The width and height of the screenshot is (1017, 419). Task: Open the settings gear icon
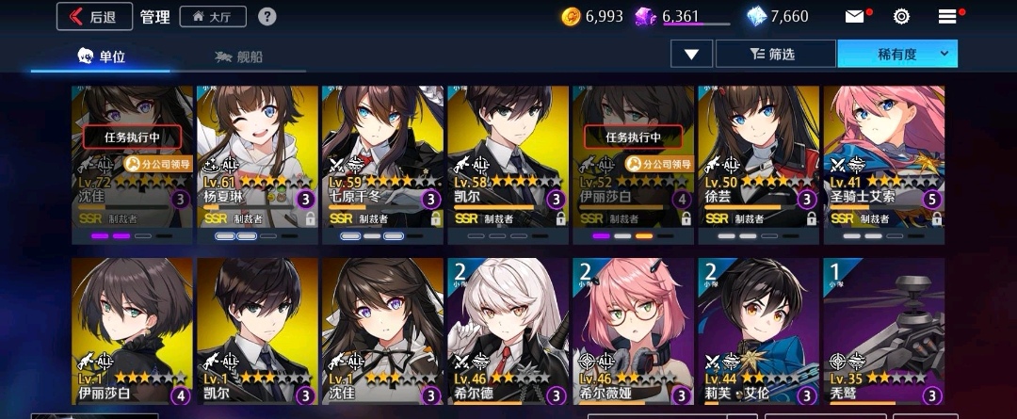[901, 16]
